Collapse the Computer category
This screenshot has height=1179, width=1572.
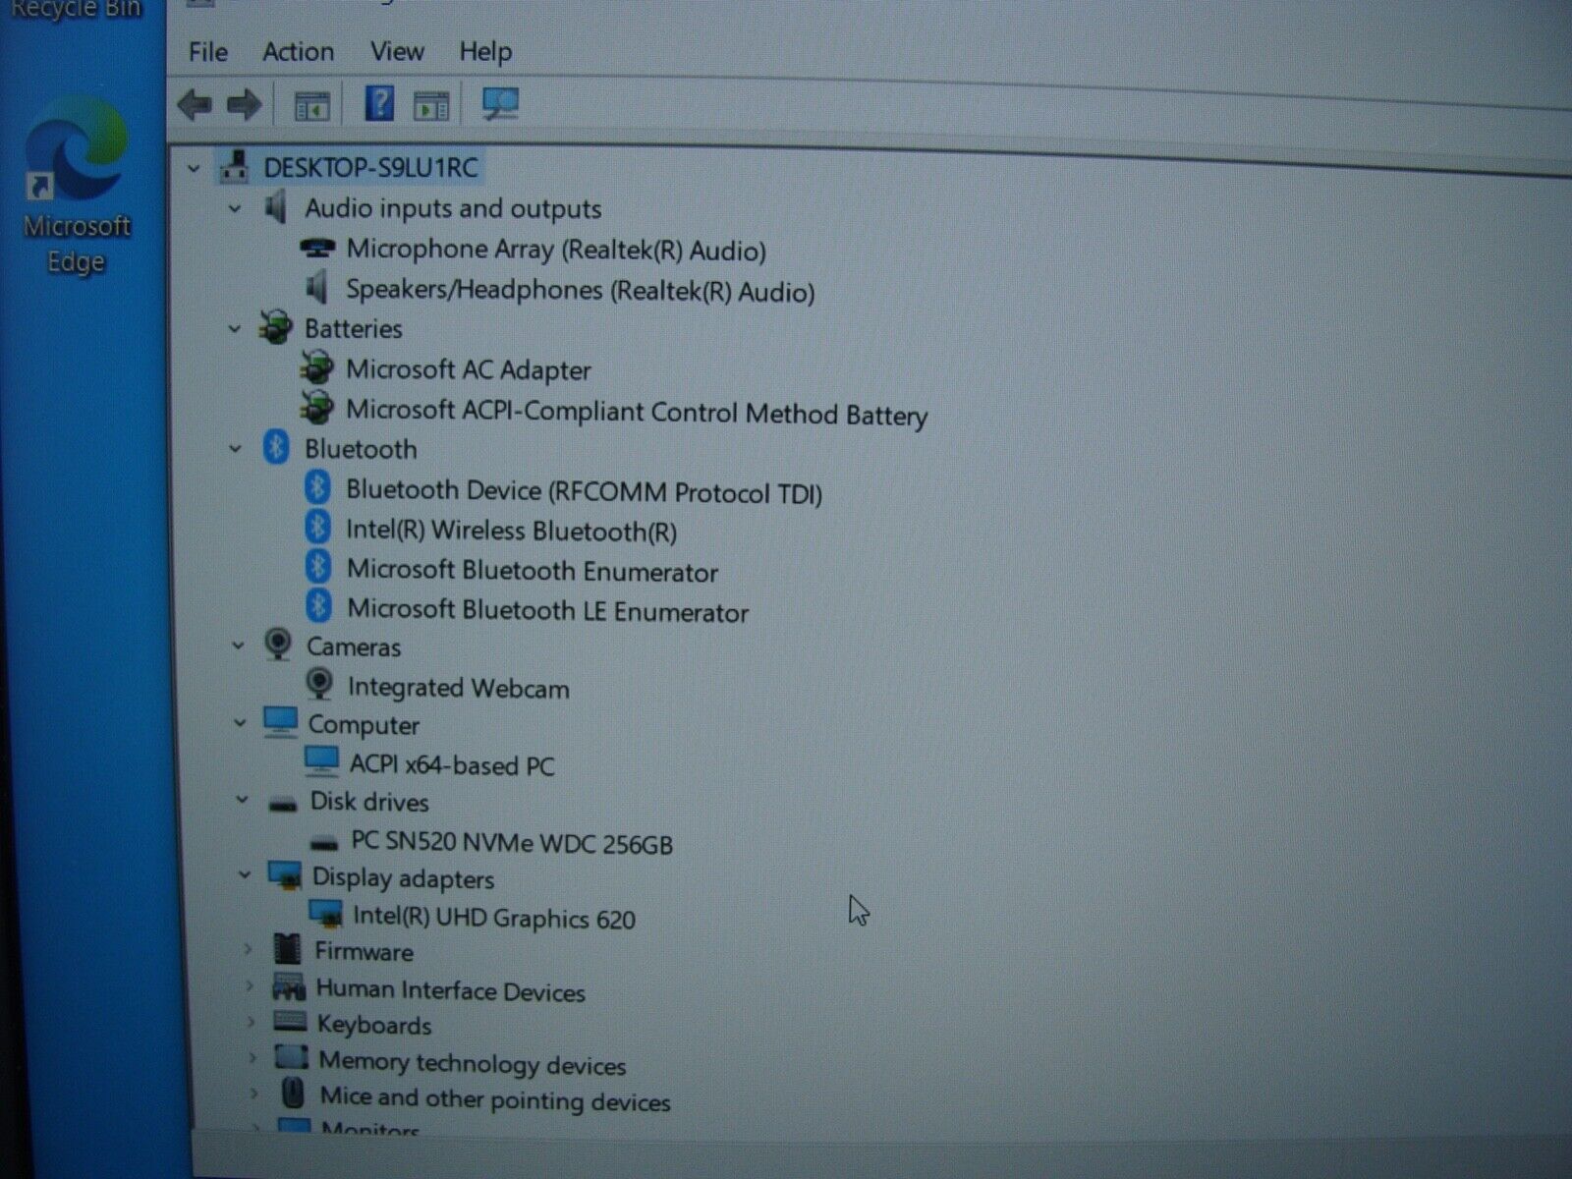(240, 723)
